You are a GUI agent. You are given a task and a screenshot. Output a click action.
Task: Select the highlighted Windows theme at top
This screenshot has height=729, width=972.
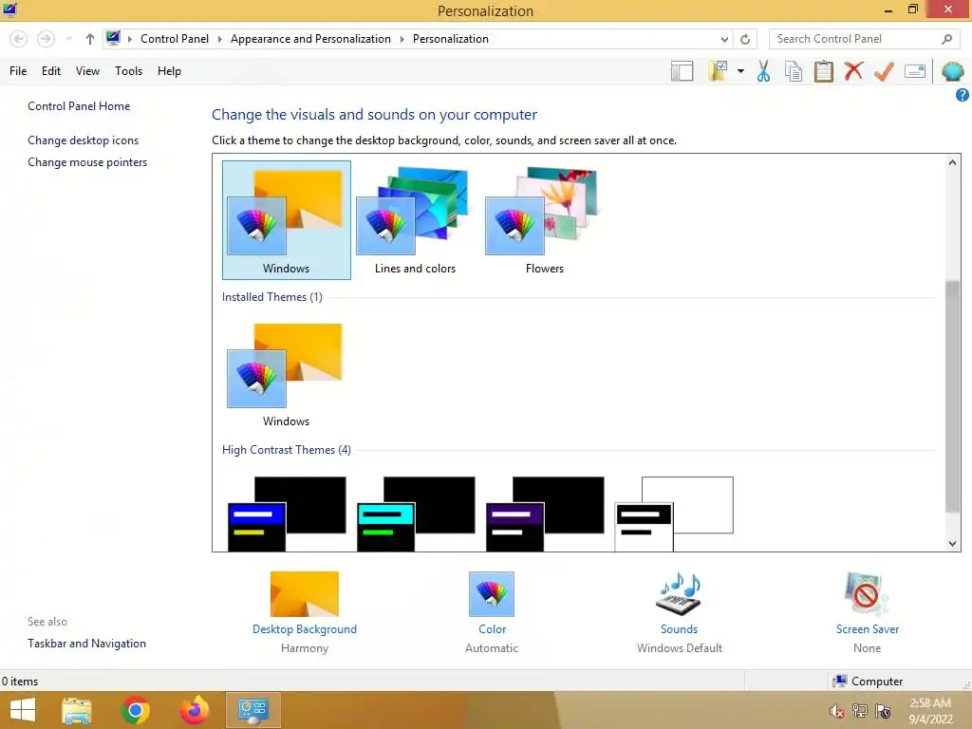tap(287, 220)
